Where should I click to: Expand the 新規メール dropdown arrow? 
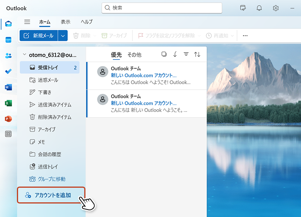[x=63, y=36]
